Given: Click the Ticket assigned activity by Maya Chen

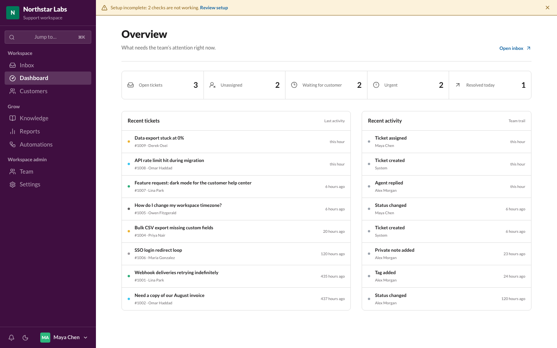Looking at the screenshot, I should [x=446, y=142].
